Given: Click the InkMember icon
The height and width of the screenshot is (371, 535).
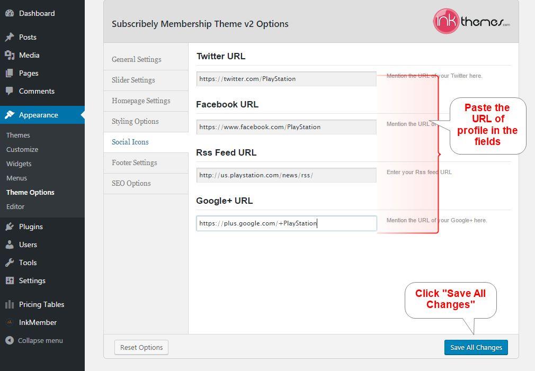Looking at the screenshot, I should pyautogui.click(x=10, y=322).
